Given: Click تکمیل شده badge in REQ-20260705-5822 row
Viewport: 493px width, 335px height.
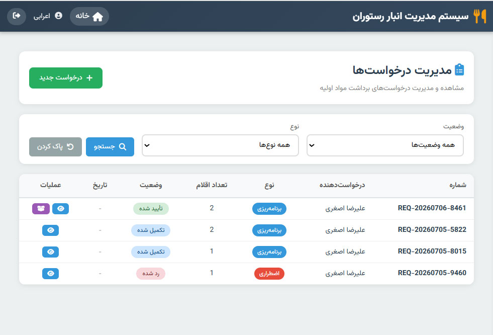Looking at the screenshot, I should click(151, 230).
